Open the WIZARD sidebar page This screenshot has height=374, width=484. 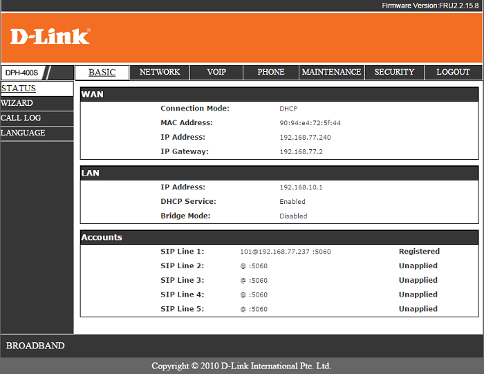(37, 103)
